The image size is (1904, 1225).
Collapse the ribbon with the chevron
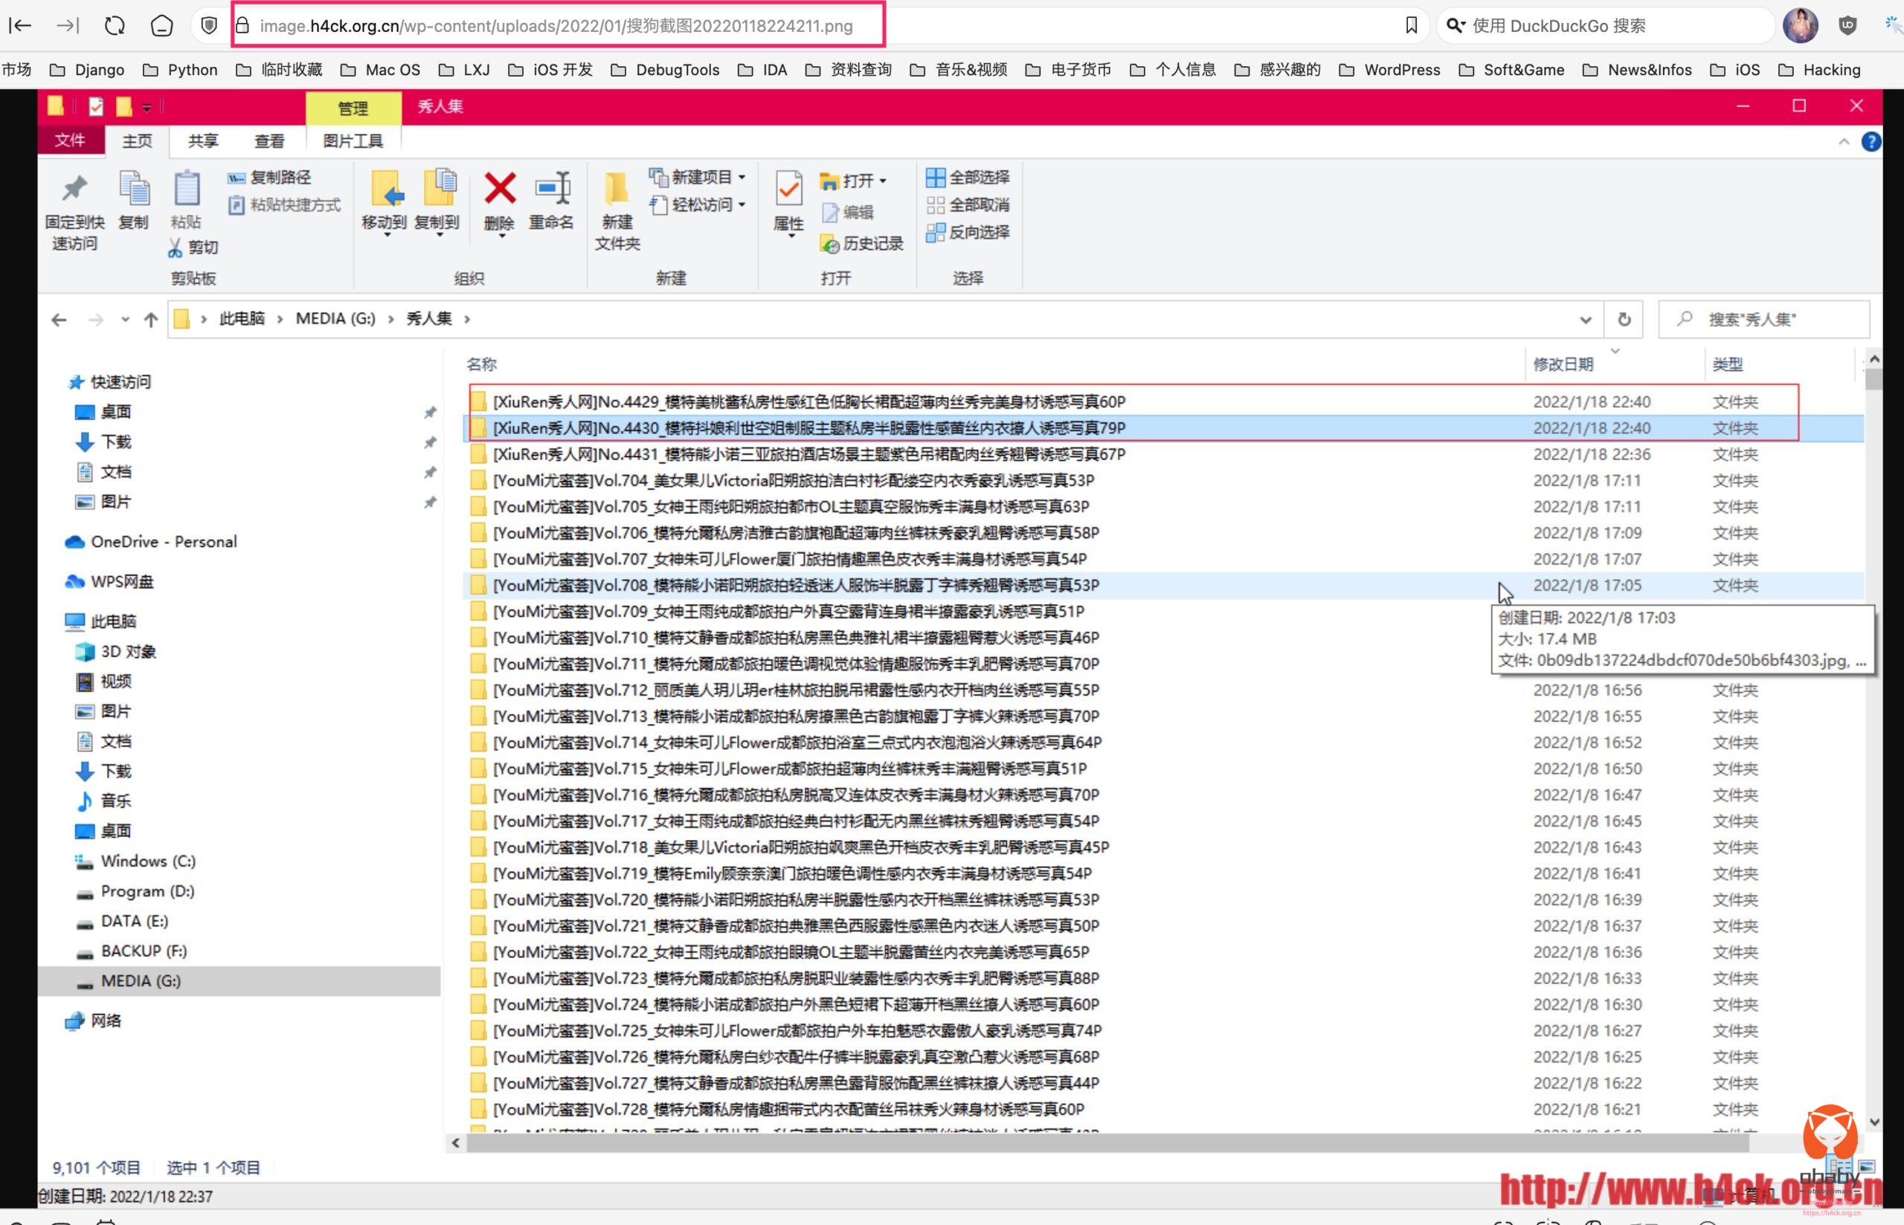(1844, 141)
